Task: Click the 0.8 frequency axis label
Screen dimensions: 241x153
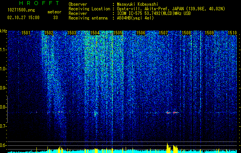Action: [x=3, y=107]
